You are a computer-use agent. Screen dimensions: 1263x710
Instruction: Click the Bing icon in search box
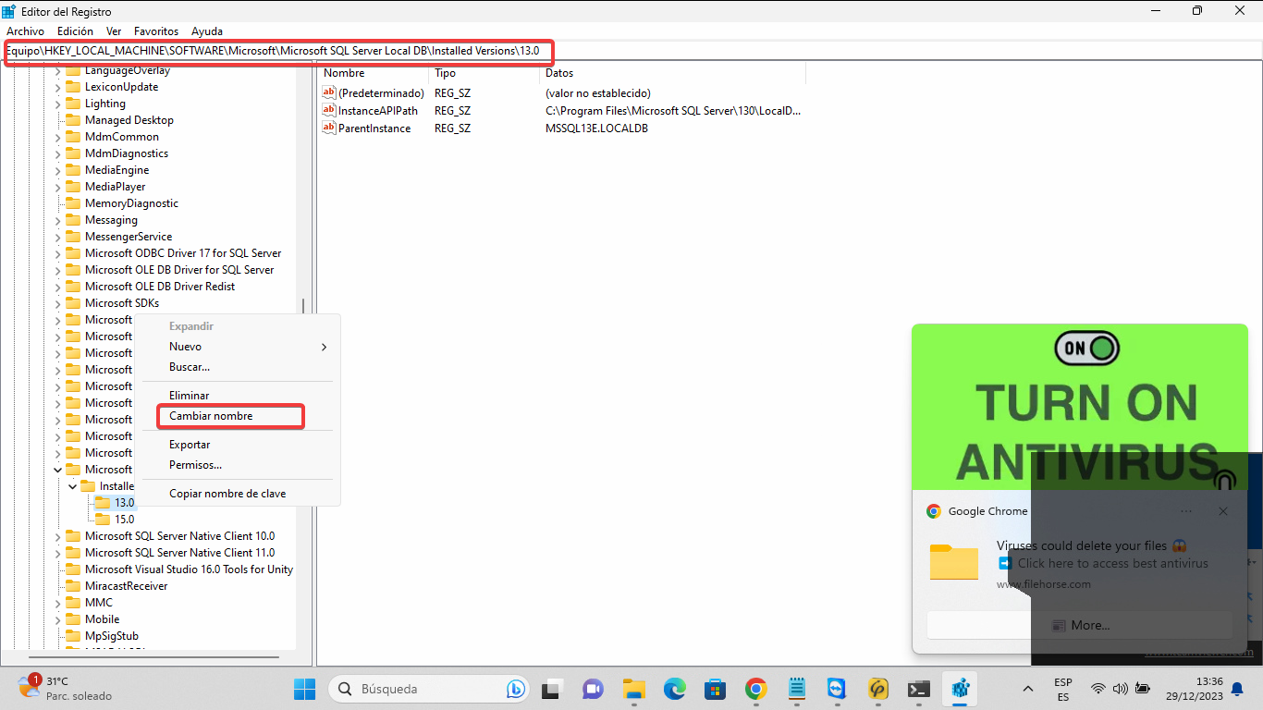[515, 689]
